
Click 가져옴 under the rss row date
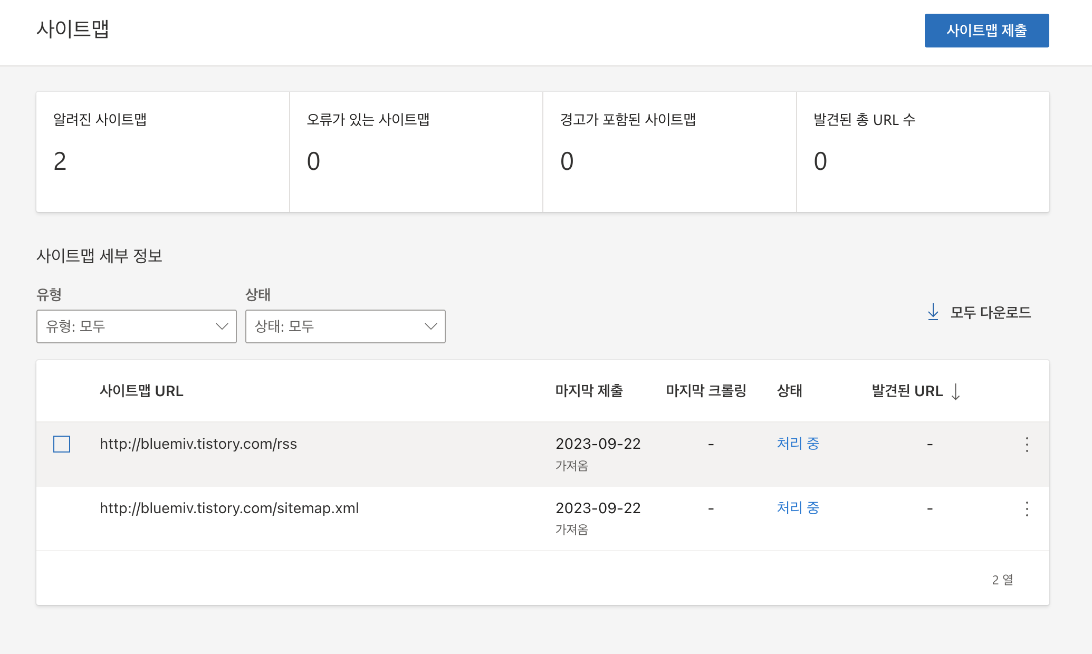(571, 466)
